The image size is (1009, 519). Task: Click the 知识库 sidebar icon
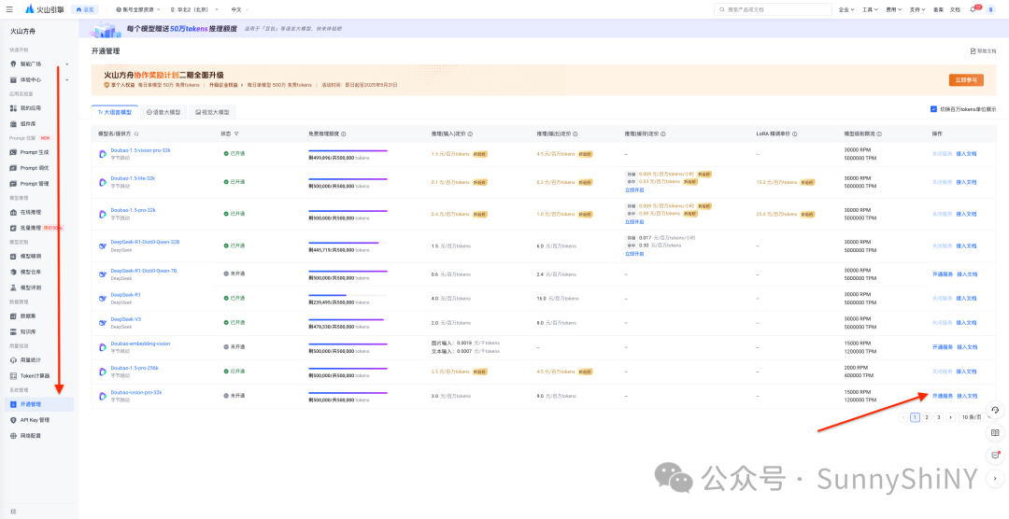(14, 332)
